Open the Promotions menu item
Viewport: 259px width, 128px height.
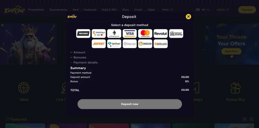(x=36, y=10)
